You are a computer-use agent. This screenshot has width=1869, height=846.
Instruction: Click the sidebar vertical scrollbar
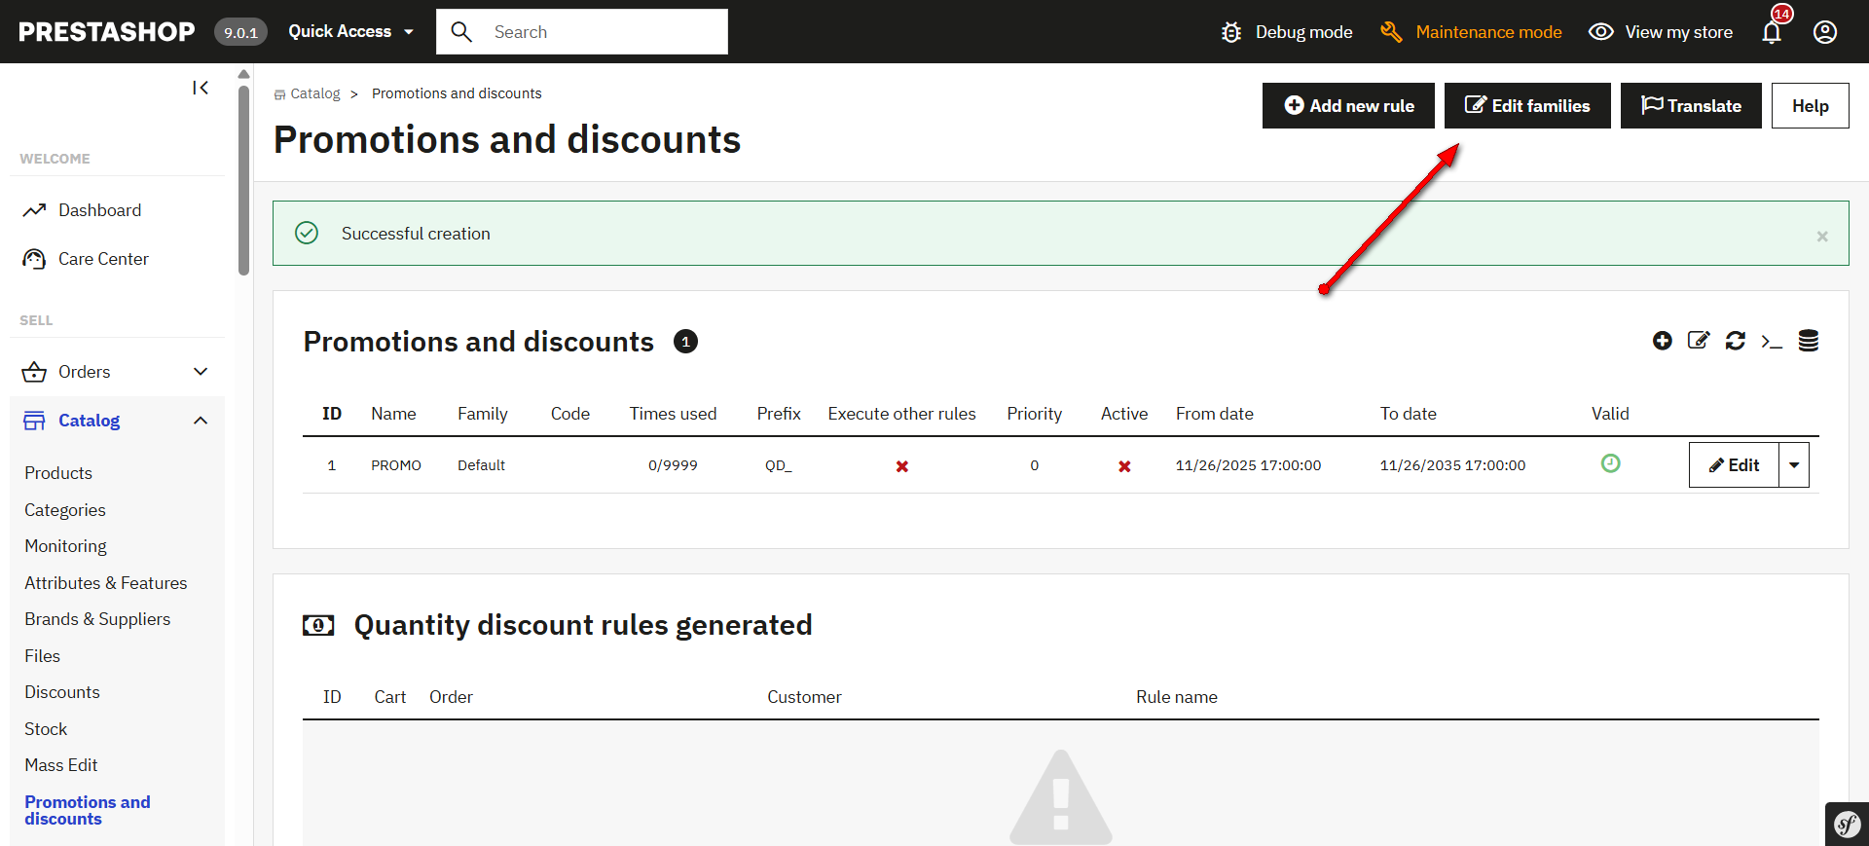[x=243, y=180]
